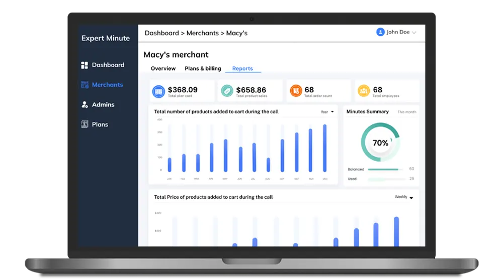The height and width of the screenshot is (279, 503).
Task: Click the Merchants breadcrumb link
Action: [x=202, y=33]
